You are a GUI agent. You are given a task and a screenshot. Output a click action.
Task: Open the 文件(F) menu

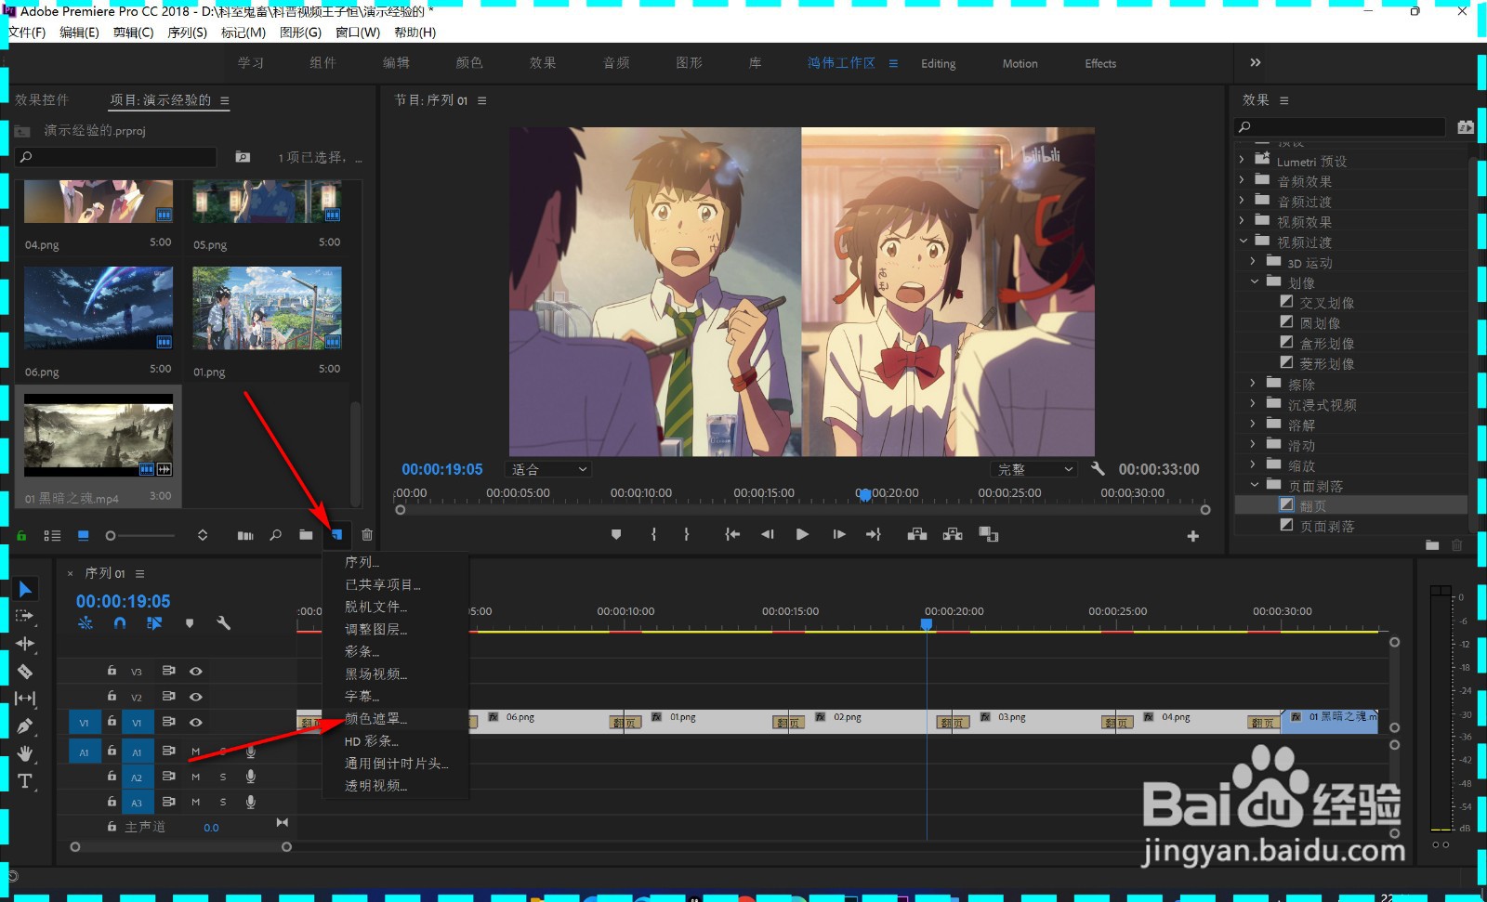[x=27, y=33]
